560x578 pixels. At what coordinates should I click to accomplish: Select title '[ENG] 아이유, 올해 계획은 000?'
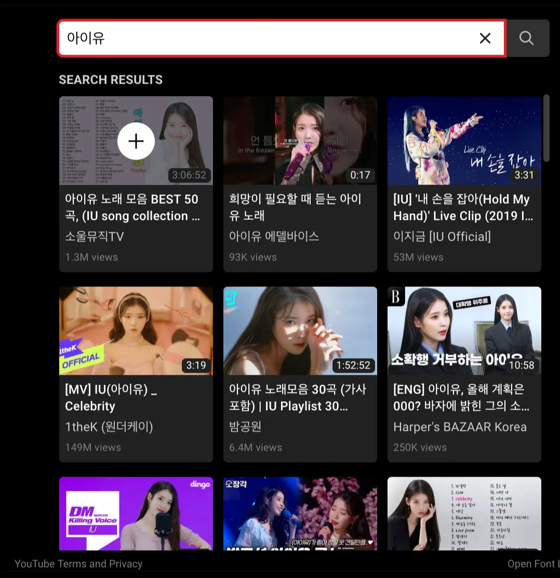tap(461, 397)
